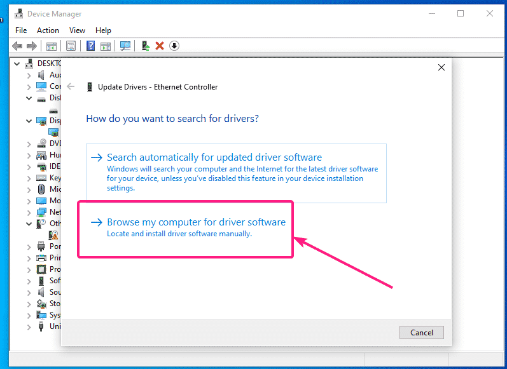Close the Update Drivers dialog with X
Viewport: 507px width, 369px height.
click(441, 67)
